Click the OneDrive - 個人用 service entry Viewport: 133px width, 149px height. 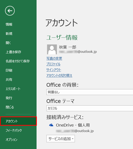[73, 125]
